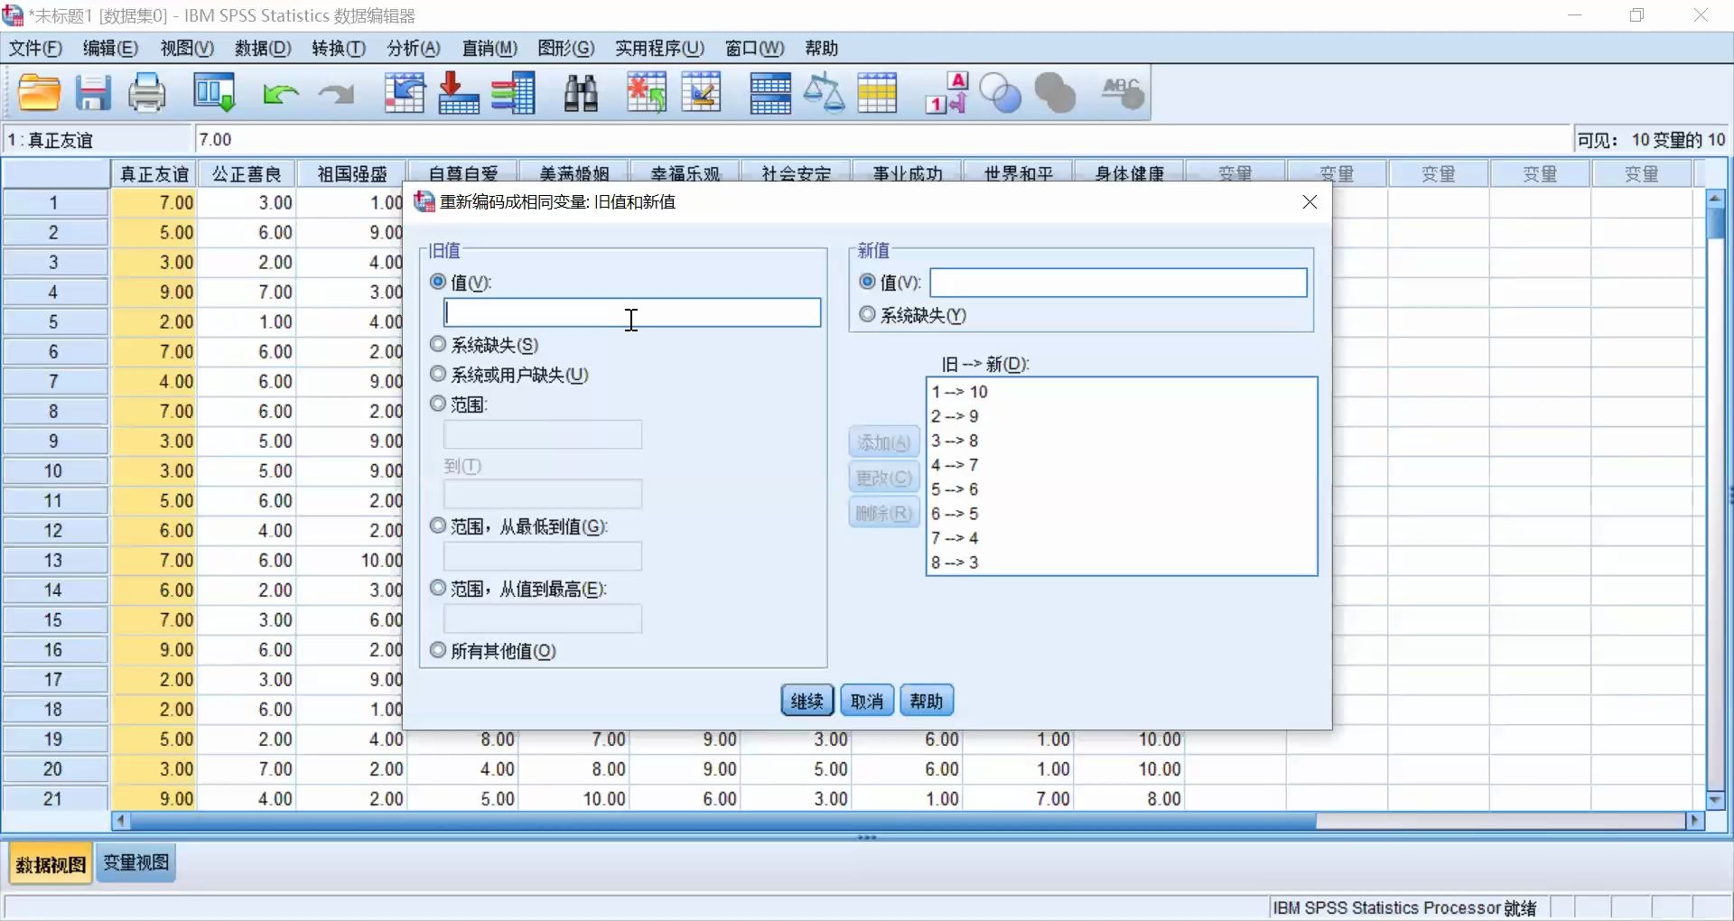Open the 编辑(E) menu
The width and height of the screenshot is (1734, 921).
tap(110, 48)
